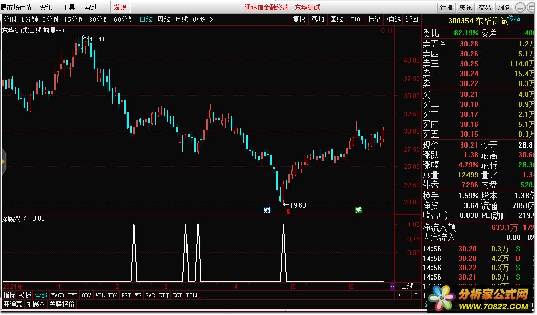Click the plus zoom button under chart
This screenshot has width=537, height=315.
399,295
